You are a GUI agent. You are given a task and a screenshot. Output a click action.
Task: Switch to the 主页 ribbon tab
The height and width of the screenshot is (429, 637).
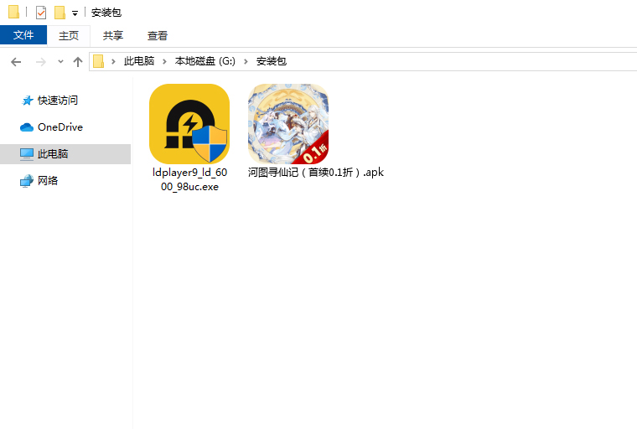[68, 36]
